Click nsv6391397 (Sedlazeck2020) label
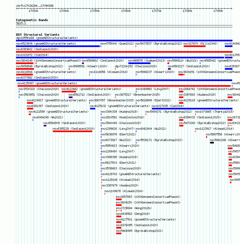Screen dimensions: 240x244 pyautogui.click(x=48, y=106)
